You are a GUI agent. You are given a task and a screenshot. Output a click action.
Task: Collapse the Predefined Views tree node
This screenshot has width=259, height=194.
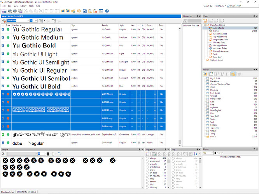pyautogui.click(x=205, y=25)
